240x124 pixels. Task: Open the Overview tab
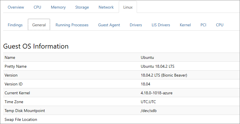16,7
